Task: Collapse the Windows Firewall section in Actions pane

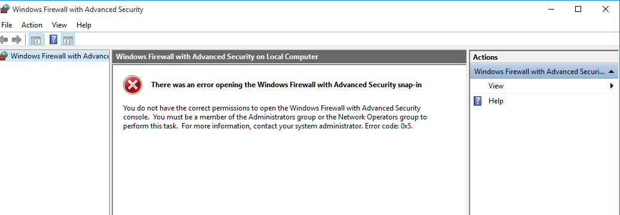Action: pos(611,72)
